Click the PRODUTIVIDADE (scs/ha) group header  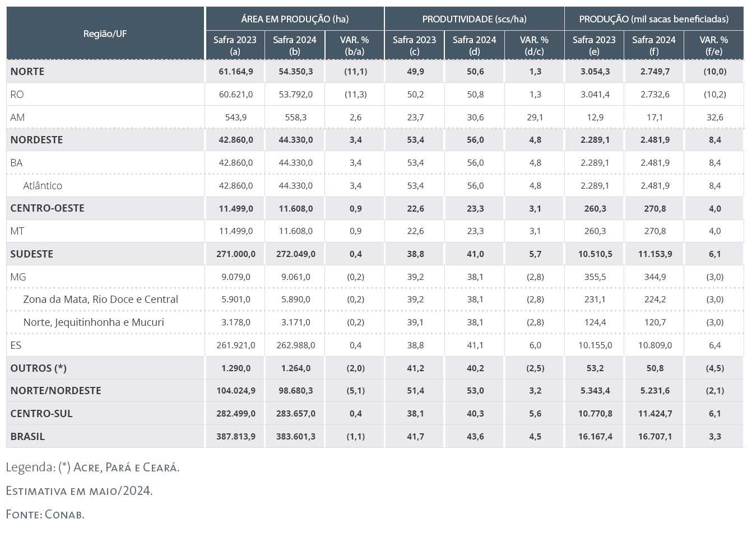point(474,19)
